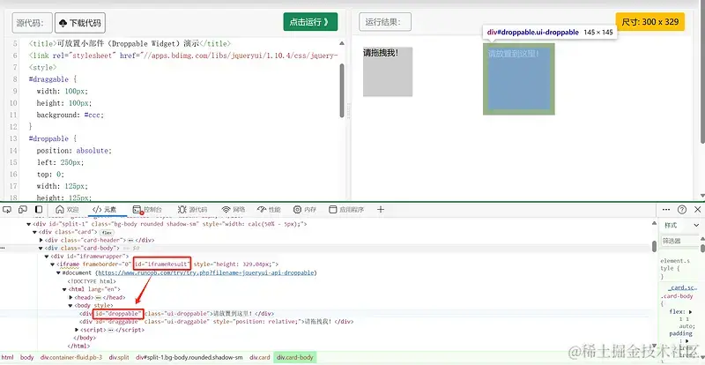
Task: Open the runoob.com try.php document link
Action: (207, 272)
